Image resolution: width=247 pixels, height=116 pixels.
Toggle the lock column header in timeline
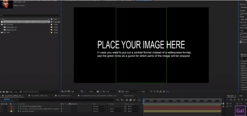[x=6, y=104]
